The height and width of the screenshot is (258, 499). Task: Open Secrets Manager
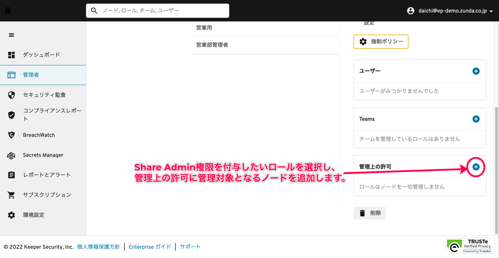click(x=42, y=155)
